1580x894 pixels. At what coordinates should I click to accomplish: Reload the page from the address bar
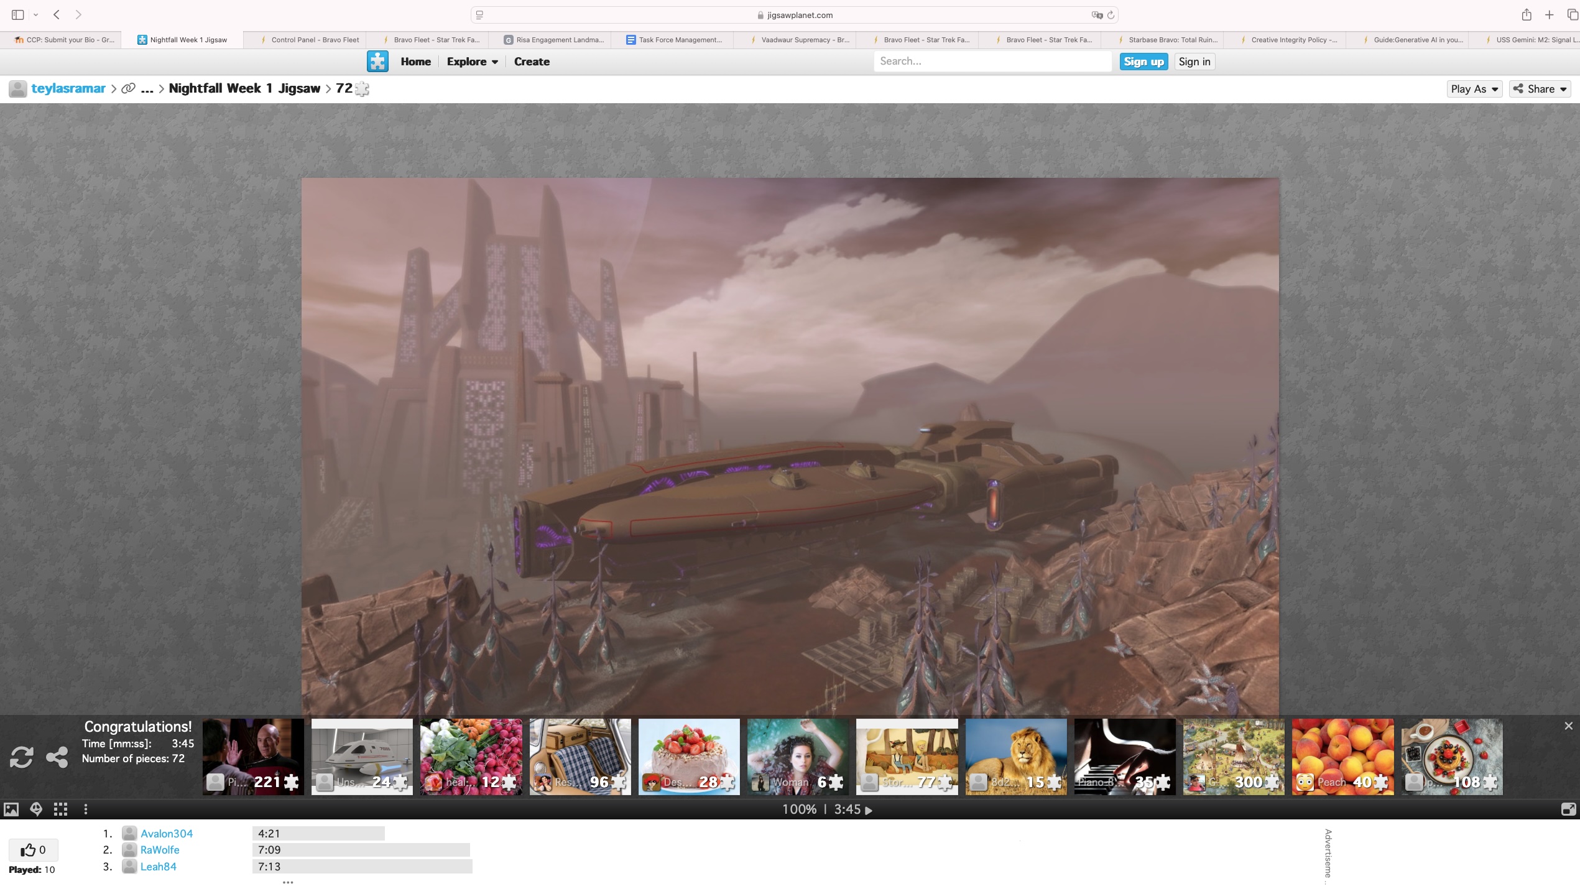click(x=1111, y=15)
